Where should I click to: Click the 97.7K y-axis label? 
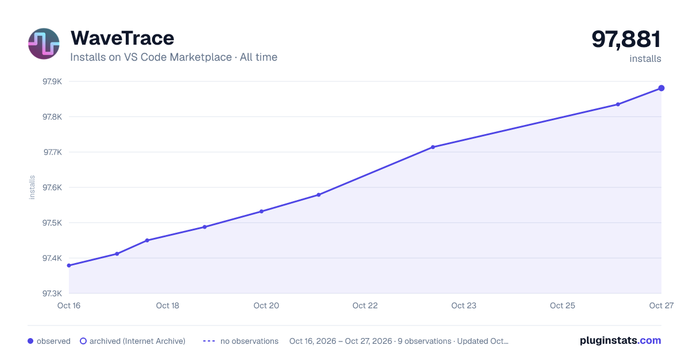(52, 152)
